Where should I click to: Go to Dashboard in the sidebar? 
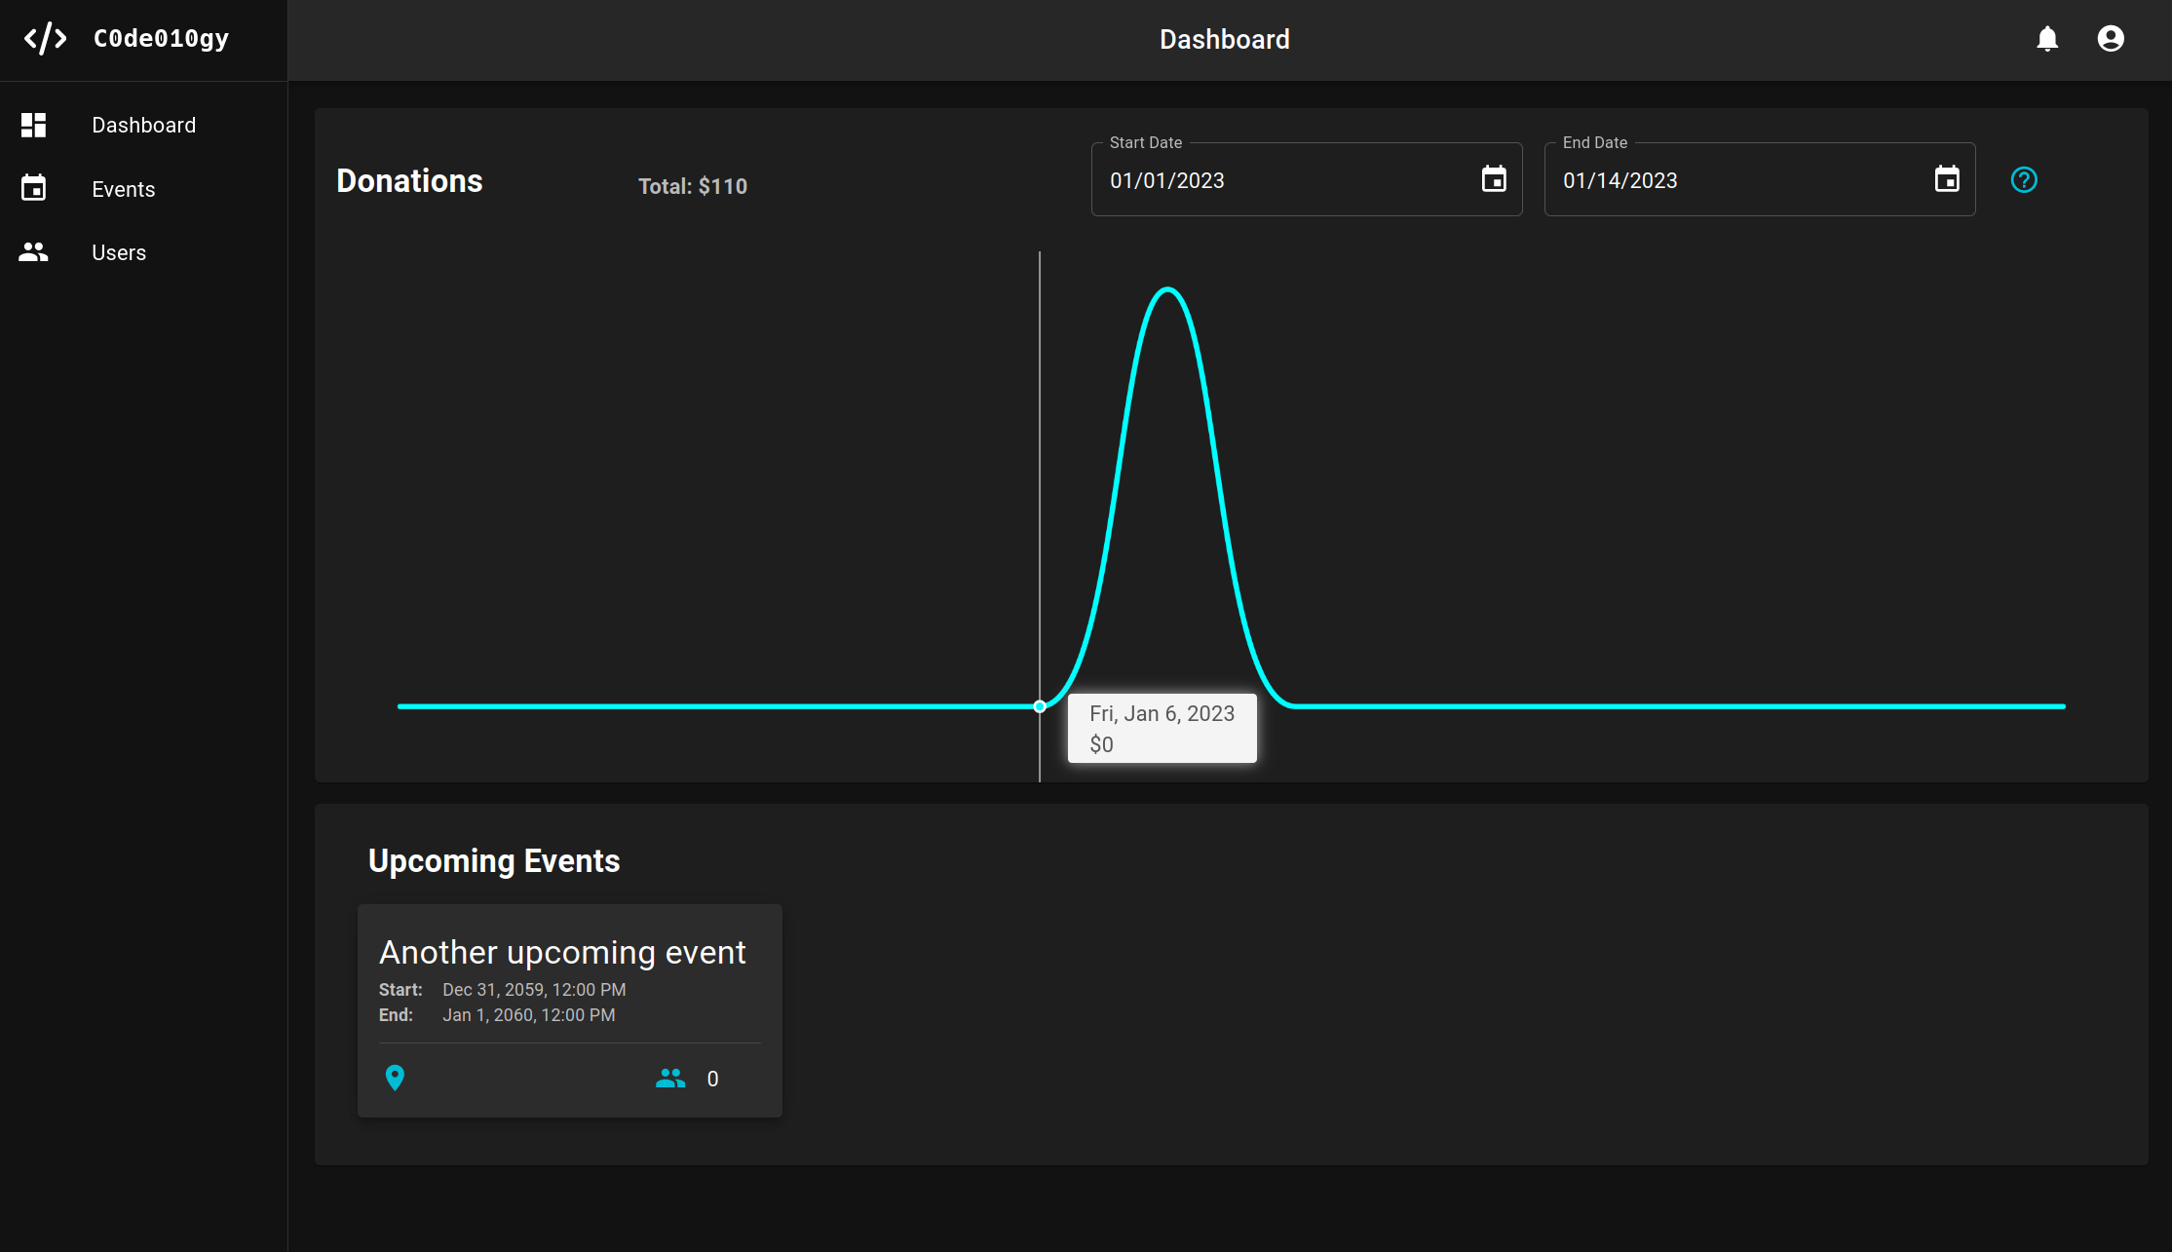click(x=143, y=125)
